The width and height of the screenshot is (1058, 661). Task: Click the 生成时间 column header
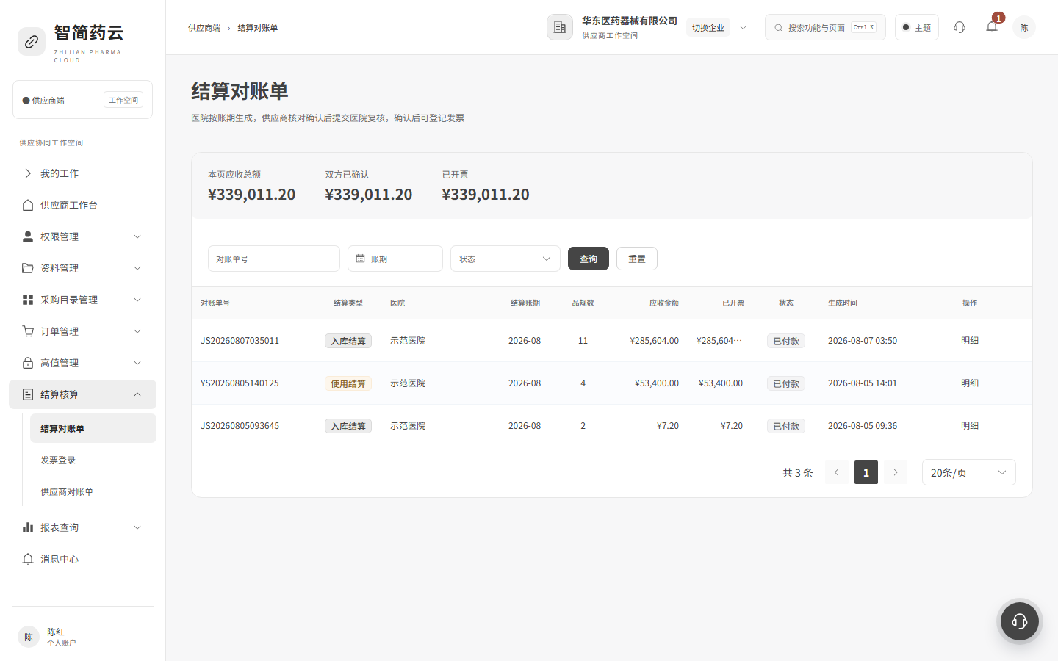[x=843, y=303]
